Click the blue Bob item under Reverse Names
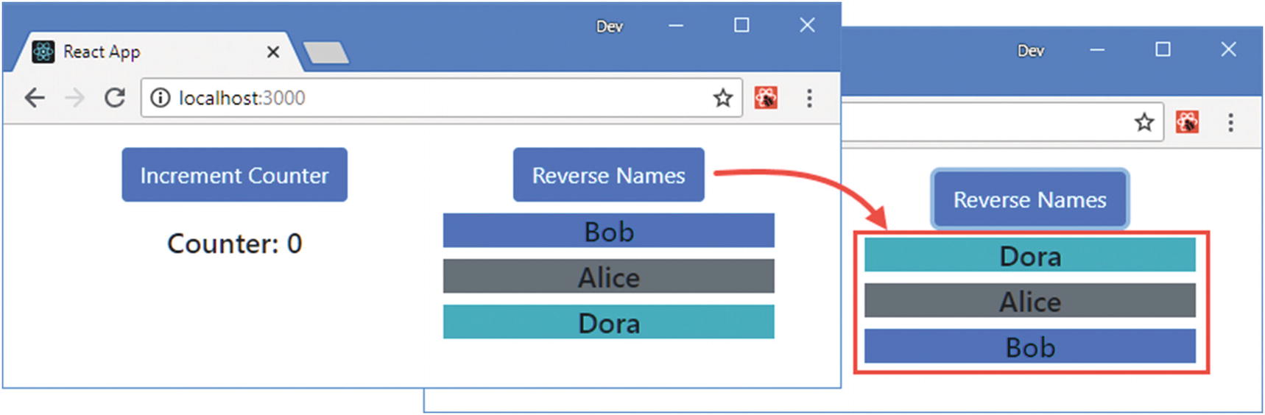 (608, 231)
